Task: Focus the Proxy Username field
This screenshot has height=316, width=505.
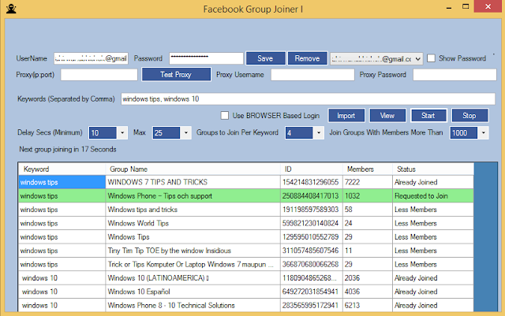Action: pos(312,75)
